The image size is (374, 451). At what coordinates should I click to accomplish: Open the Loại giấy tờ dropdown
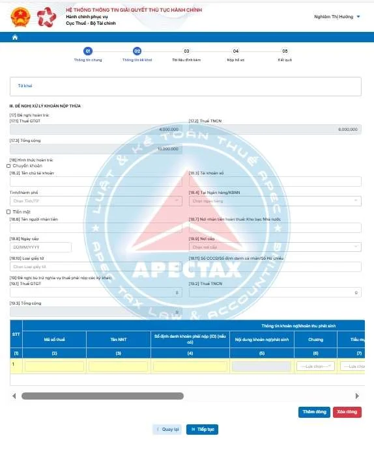point(96,267)
